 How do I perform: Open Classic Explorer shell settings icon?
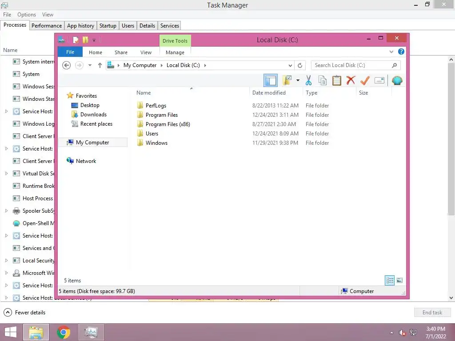[397, 80]
